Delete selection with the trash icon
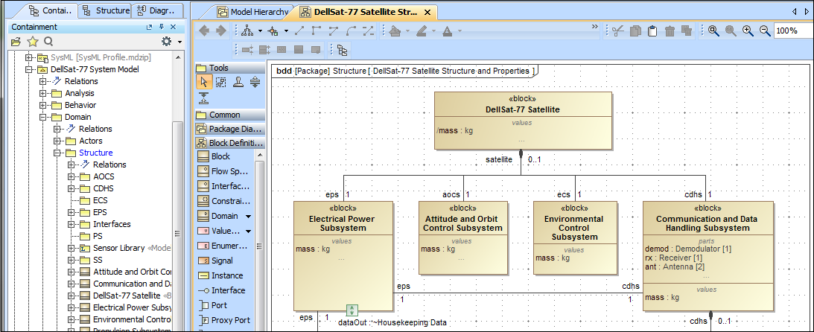Viewport: 814px width, 332px height. [670, 31]
